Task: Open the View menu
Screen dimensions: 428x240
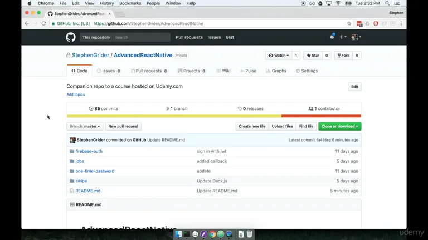Action: pos(90,3)
